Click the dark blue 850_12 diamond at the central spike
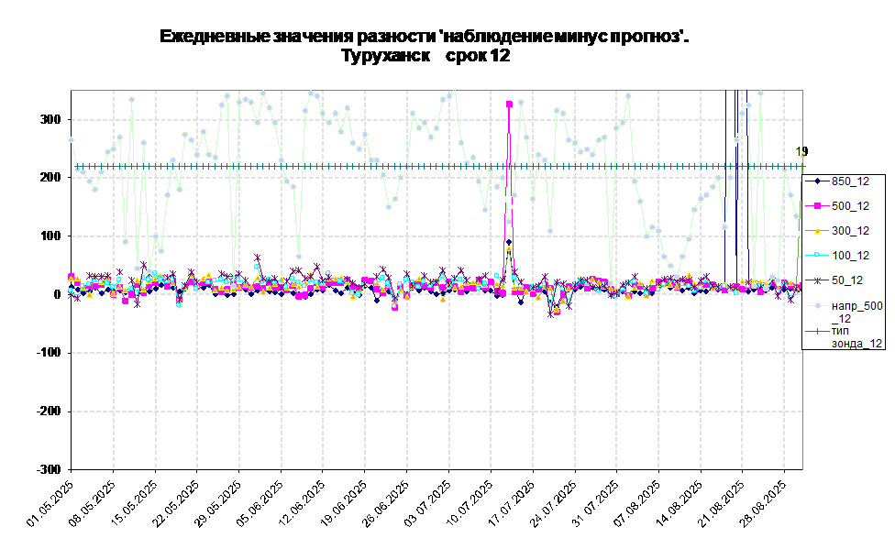 point(509,242)
